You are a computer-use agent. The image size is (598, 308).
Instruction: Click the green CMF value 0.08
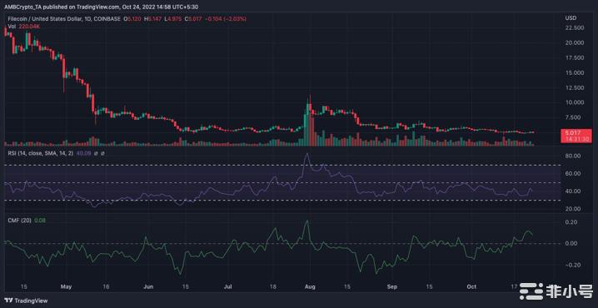[x=40, y=221]
